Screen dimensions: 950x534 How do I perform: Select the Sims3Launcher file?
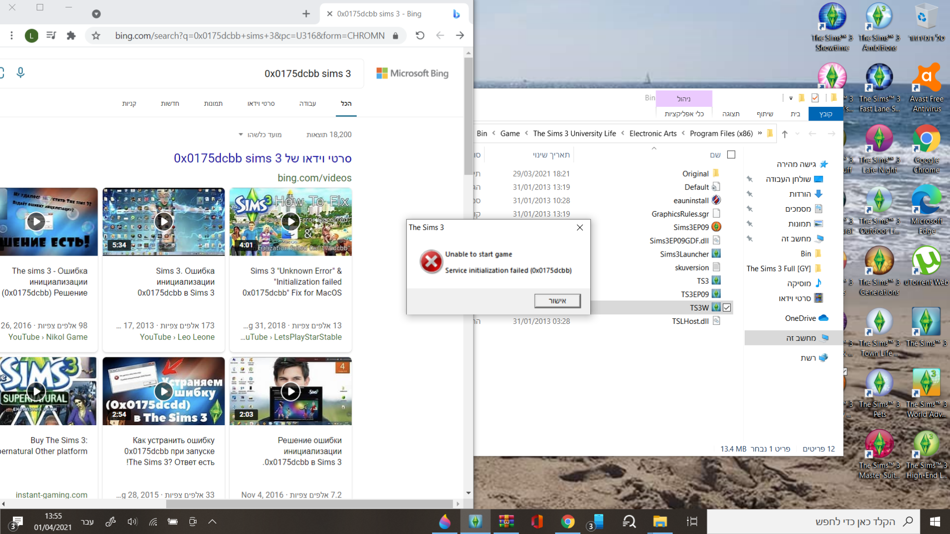pyautogui.click(x=690, y=254)
